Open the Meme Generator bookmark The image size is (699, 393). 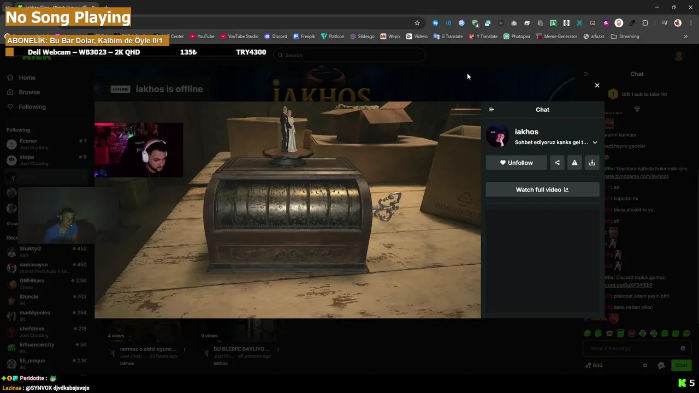pos(556,37)
